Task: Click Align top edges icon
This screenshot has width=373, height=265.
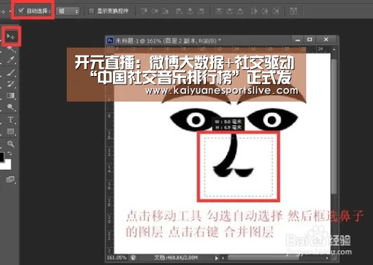Action: pos(144,11)
